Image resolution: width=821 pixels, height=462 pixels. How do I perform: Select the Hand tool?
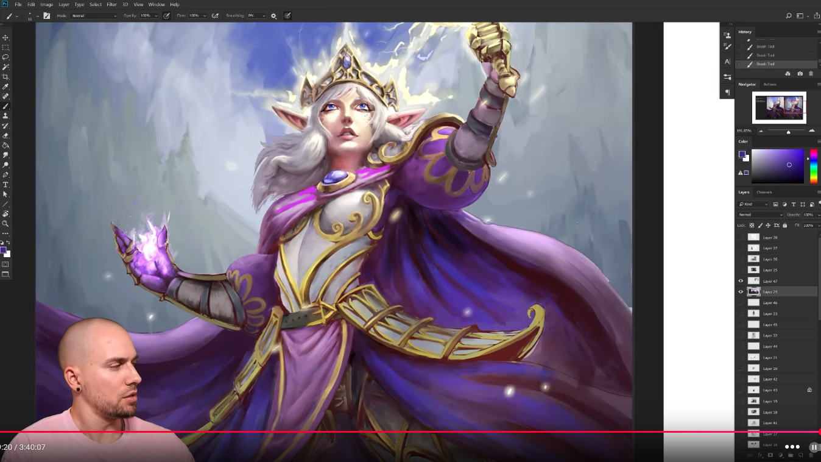5,214
